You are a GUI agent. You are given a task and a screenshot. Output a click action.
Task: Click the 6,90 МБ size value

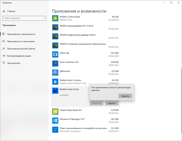coord(115,62)
